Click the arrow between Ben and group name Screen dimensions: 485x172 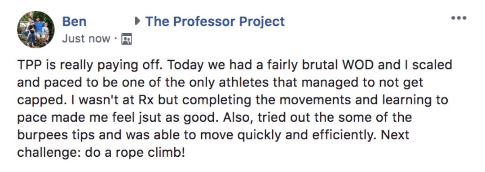[x=137, y=21]
